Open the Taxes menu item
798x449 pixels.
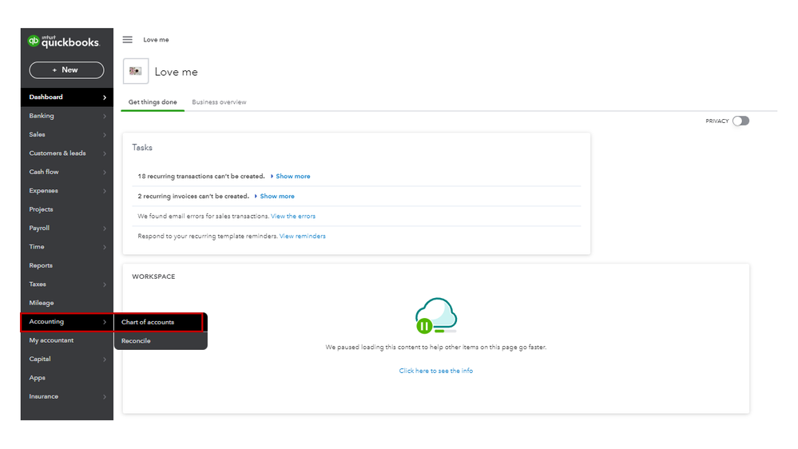[x=66, y=284]
